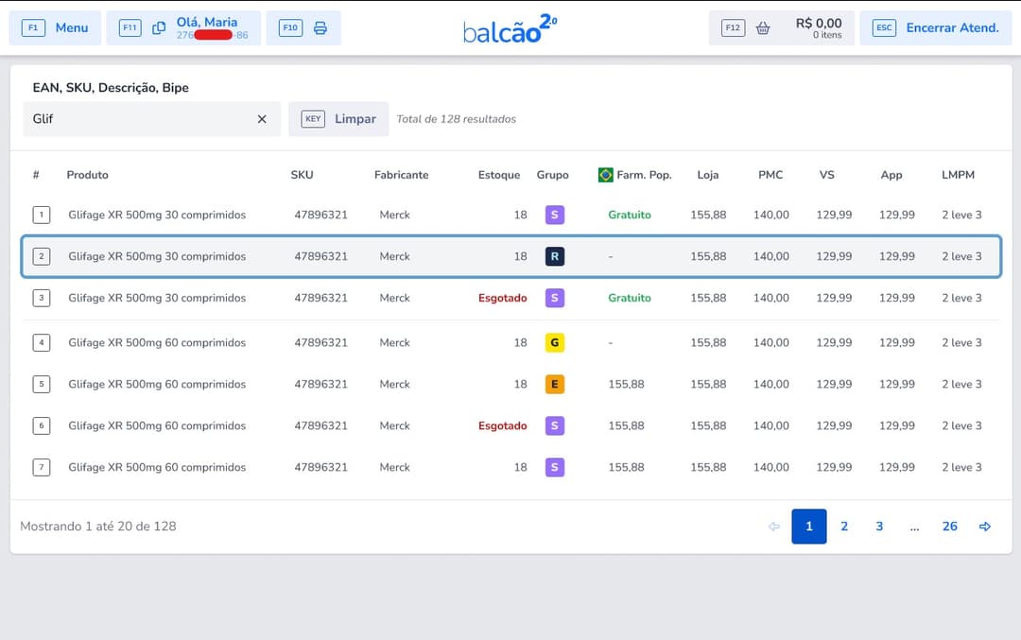Click the F10 printer icon
The image size is (1021, 640).
click(320, 28)
